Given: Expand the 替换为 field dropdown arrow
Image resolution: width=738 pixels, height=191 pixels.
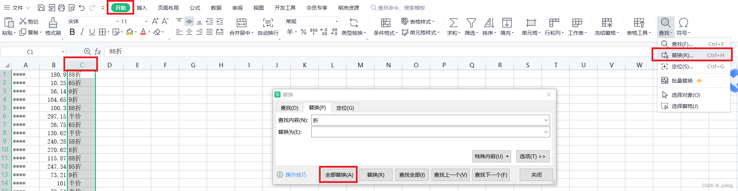Looking at the screenshot, I should pos(546,132).
